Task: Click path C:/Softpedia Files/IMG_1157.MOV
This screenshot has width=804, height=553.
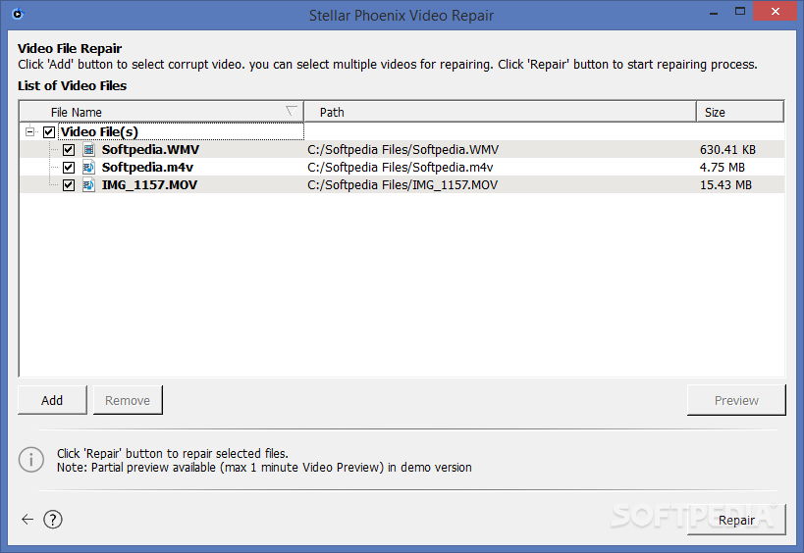Action: 402,185
